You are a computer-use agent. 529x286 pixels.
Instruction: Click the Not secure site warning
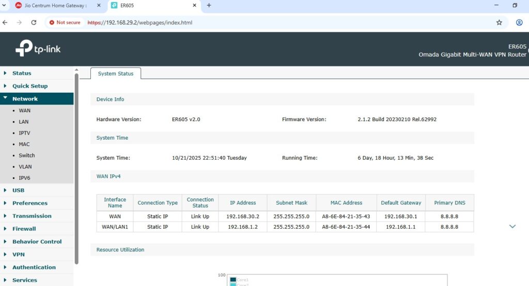pos(65,23)
